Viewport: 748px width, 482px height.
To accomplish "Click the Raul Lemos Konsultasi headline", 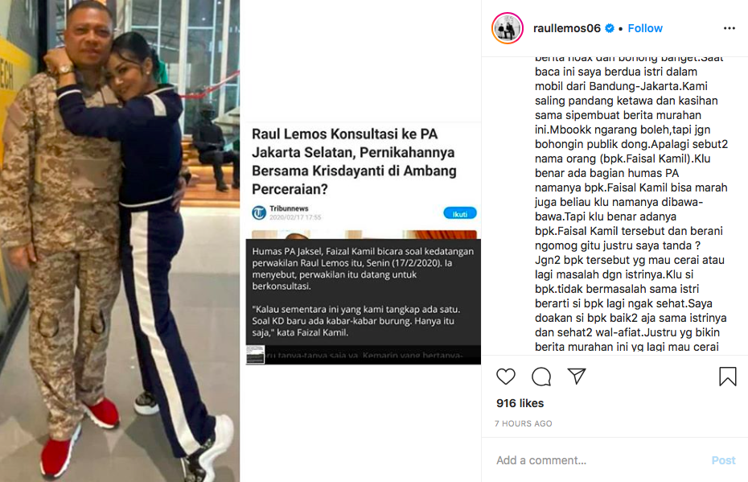I will (354, 161).
